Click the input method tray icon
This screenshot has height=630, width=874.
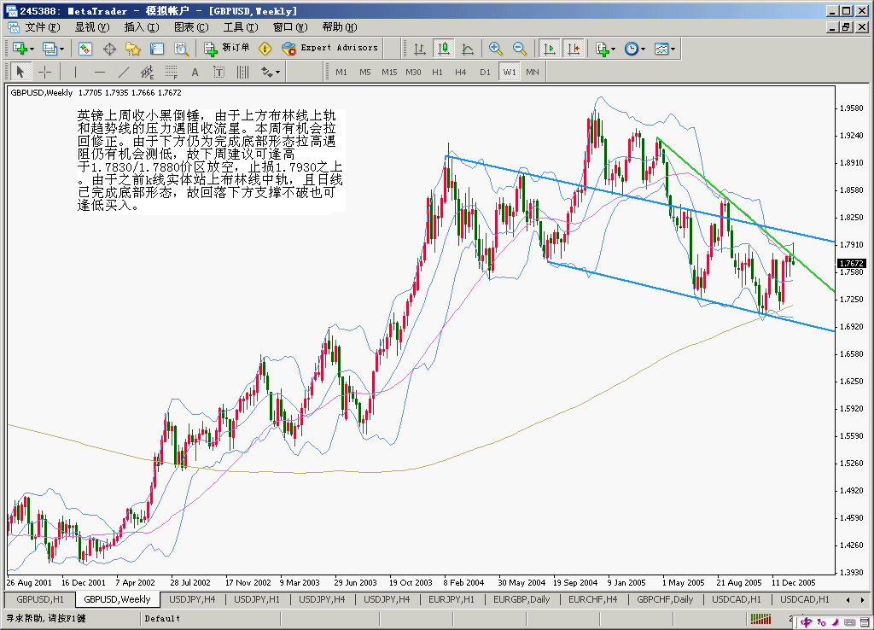tap(806, 621)
